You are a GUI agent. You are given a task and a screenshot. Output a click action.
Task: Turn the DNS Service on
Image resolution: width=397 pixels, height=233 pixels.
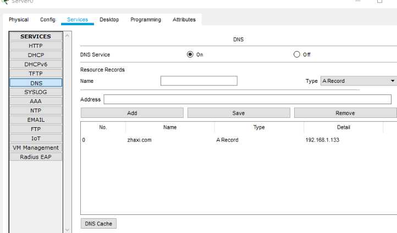[x=190, y=54]
